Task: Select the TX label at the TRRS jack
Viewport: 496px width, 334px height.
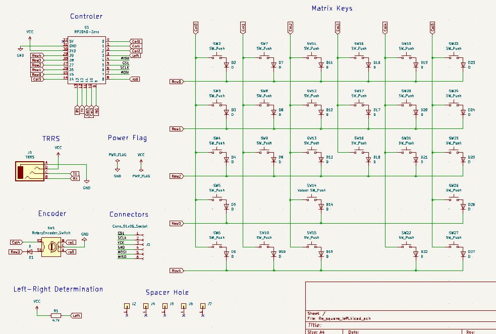Action: (75, 173)
